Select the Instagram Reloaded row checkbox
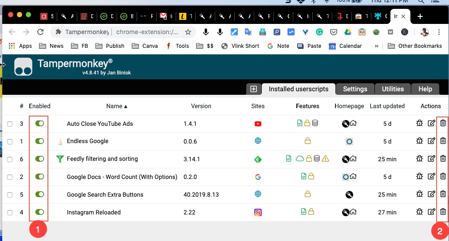Viewport: 449px width, 241px height. pyautogui.click(x=10, y=213)
